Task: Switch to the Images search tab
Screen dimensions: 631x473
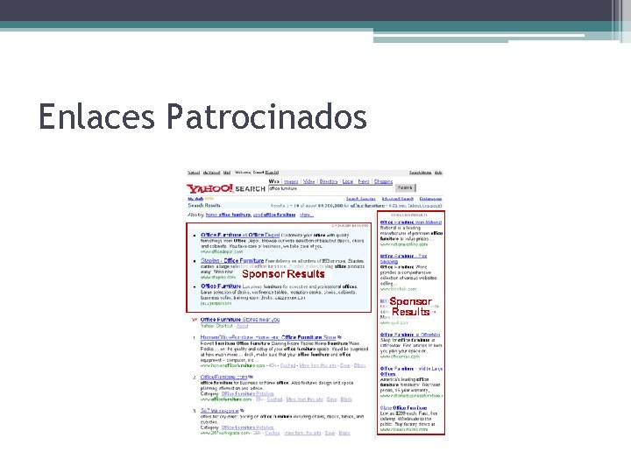Action: click(x=291, y=181)
